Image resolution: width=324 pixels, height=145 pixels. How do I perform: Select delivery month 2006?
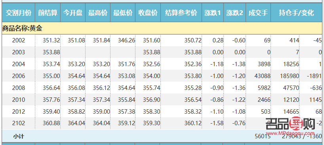tap(19, 76)
